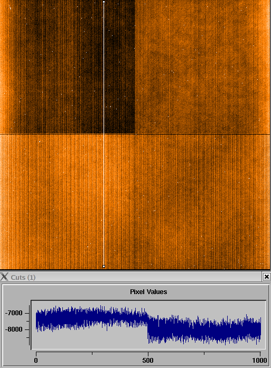
Task: Close the Cuts (1) panel
Action: coord(267,277)
